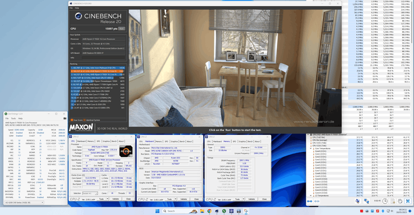This screenshot has height=215, width=414.
Task: Open the ZenTimings Tools menu
Action: pos(13,119)
